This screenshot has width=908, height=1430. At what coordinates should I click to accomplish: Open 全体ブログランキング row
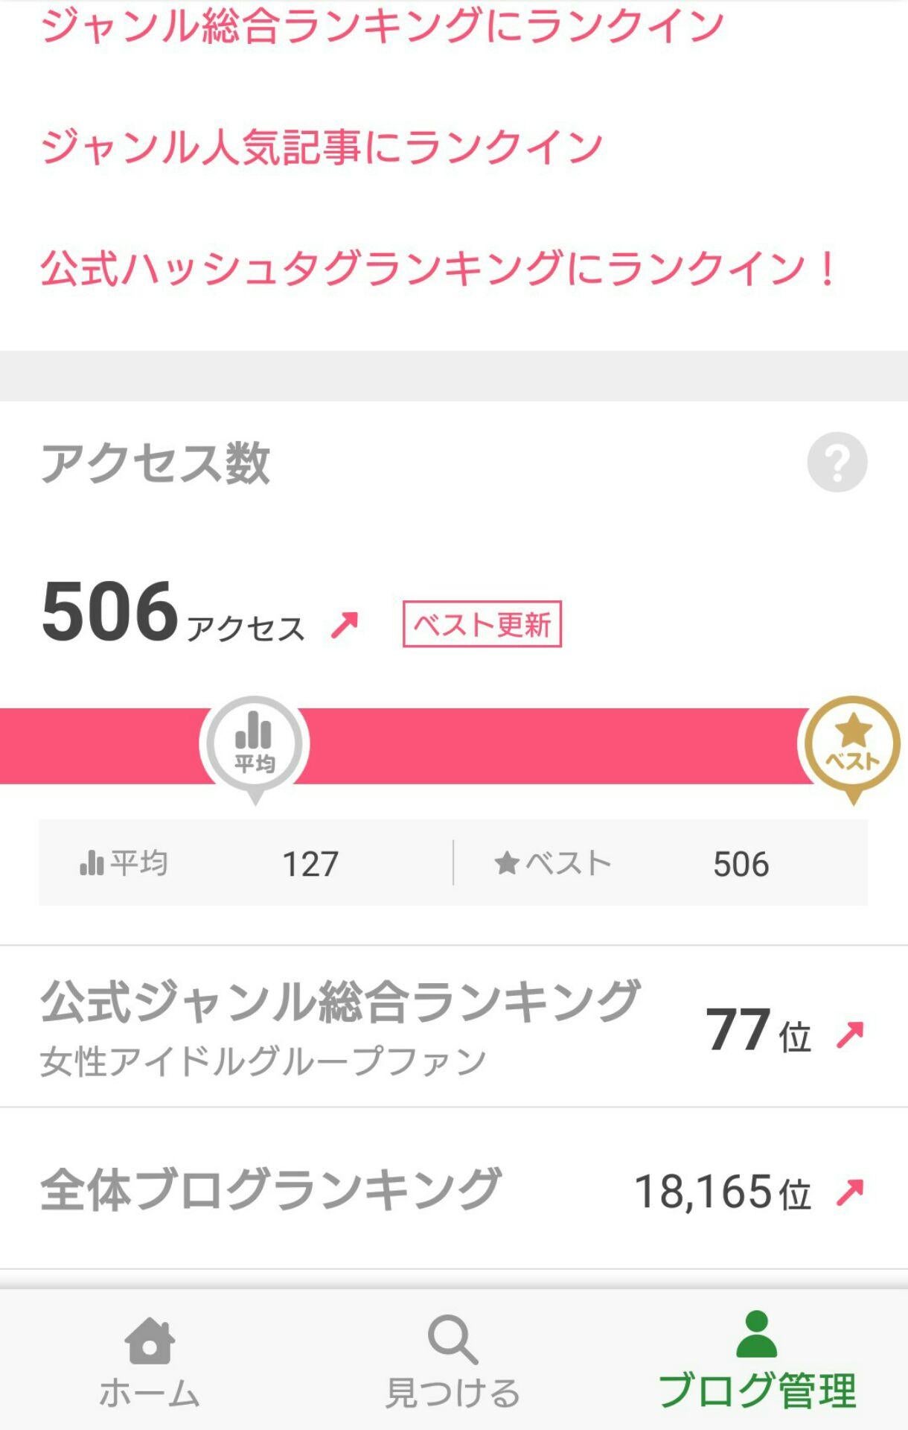[x=271, y=1190]
